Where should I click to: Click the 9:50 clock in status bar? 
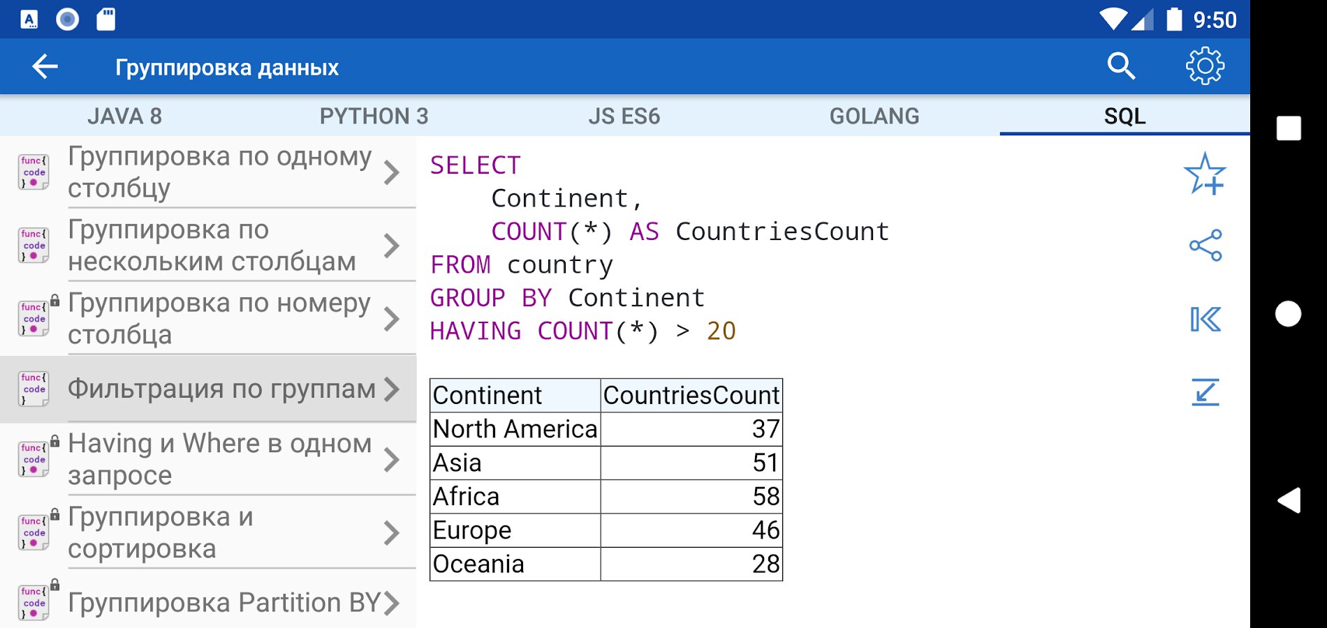coord(1215,20)
